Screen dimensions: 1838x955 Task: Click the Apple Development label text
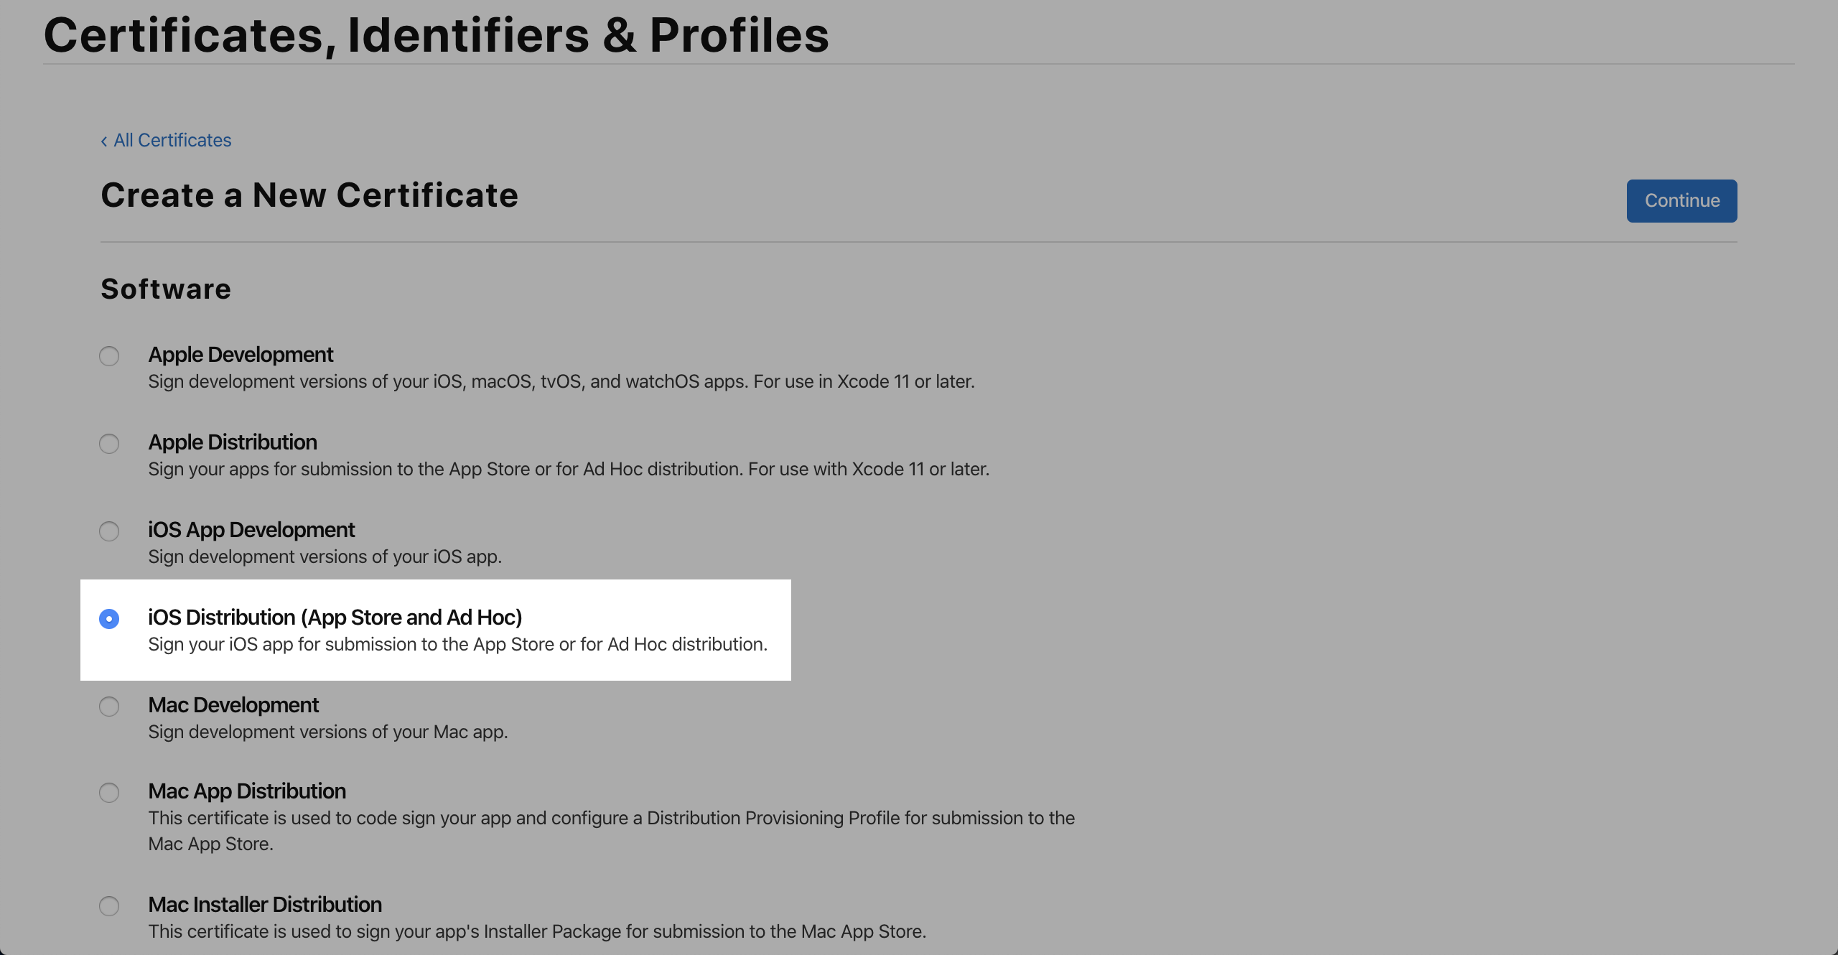click(x=241, y=355)
